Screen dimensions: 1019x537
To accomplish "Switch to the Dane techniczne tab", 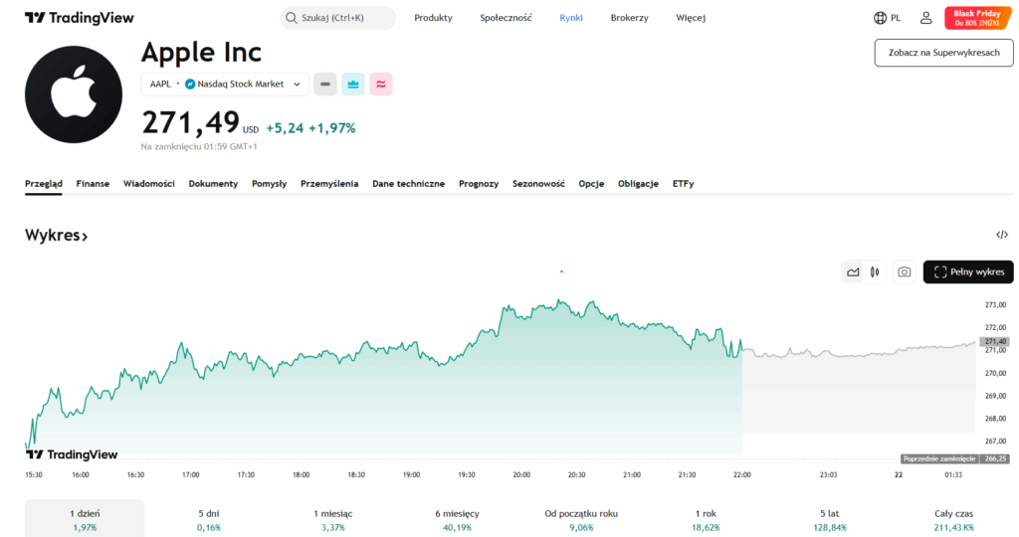I will [x=408, y=184].
